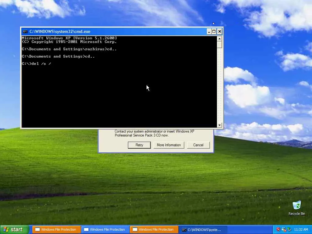Open the Windows Messenger tray icon
The image size is (312, 234).
[x=284, y=229]
